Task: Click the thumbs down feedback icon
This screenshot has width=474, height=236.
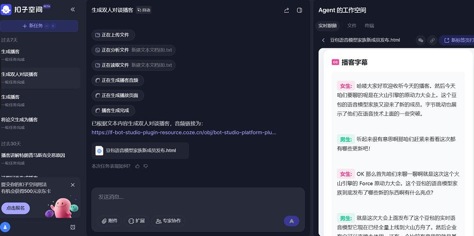Action: [146, 166]
